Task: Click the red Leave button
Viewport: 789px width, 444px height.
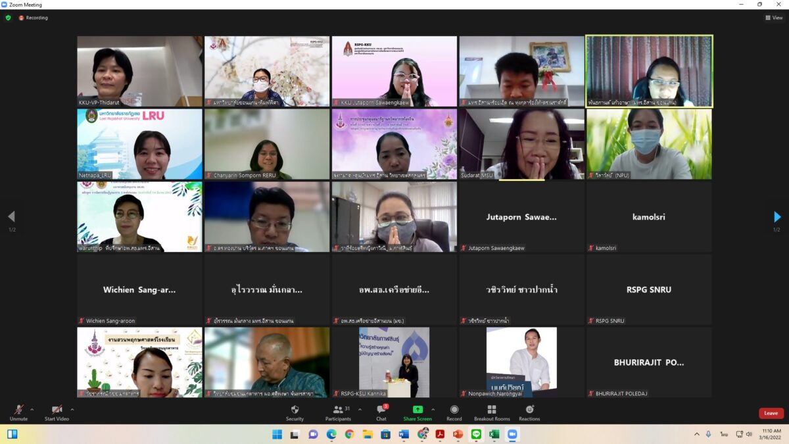Action: [771, 413]
